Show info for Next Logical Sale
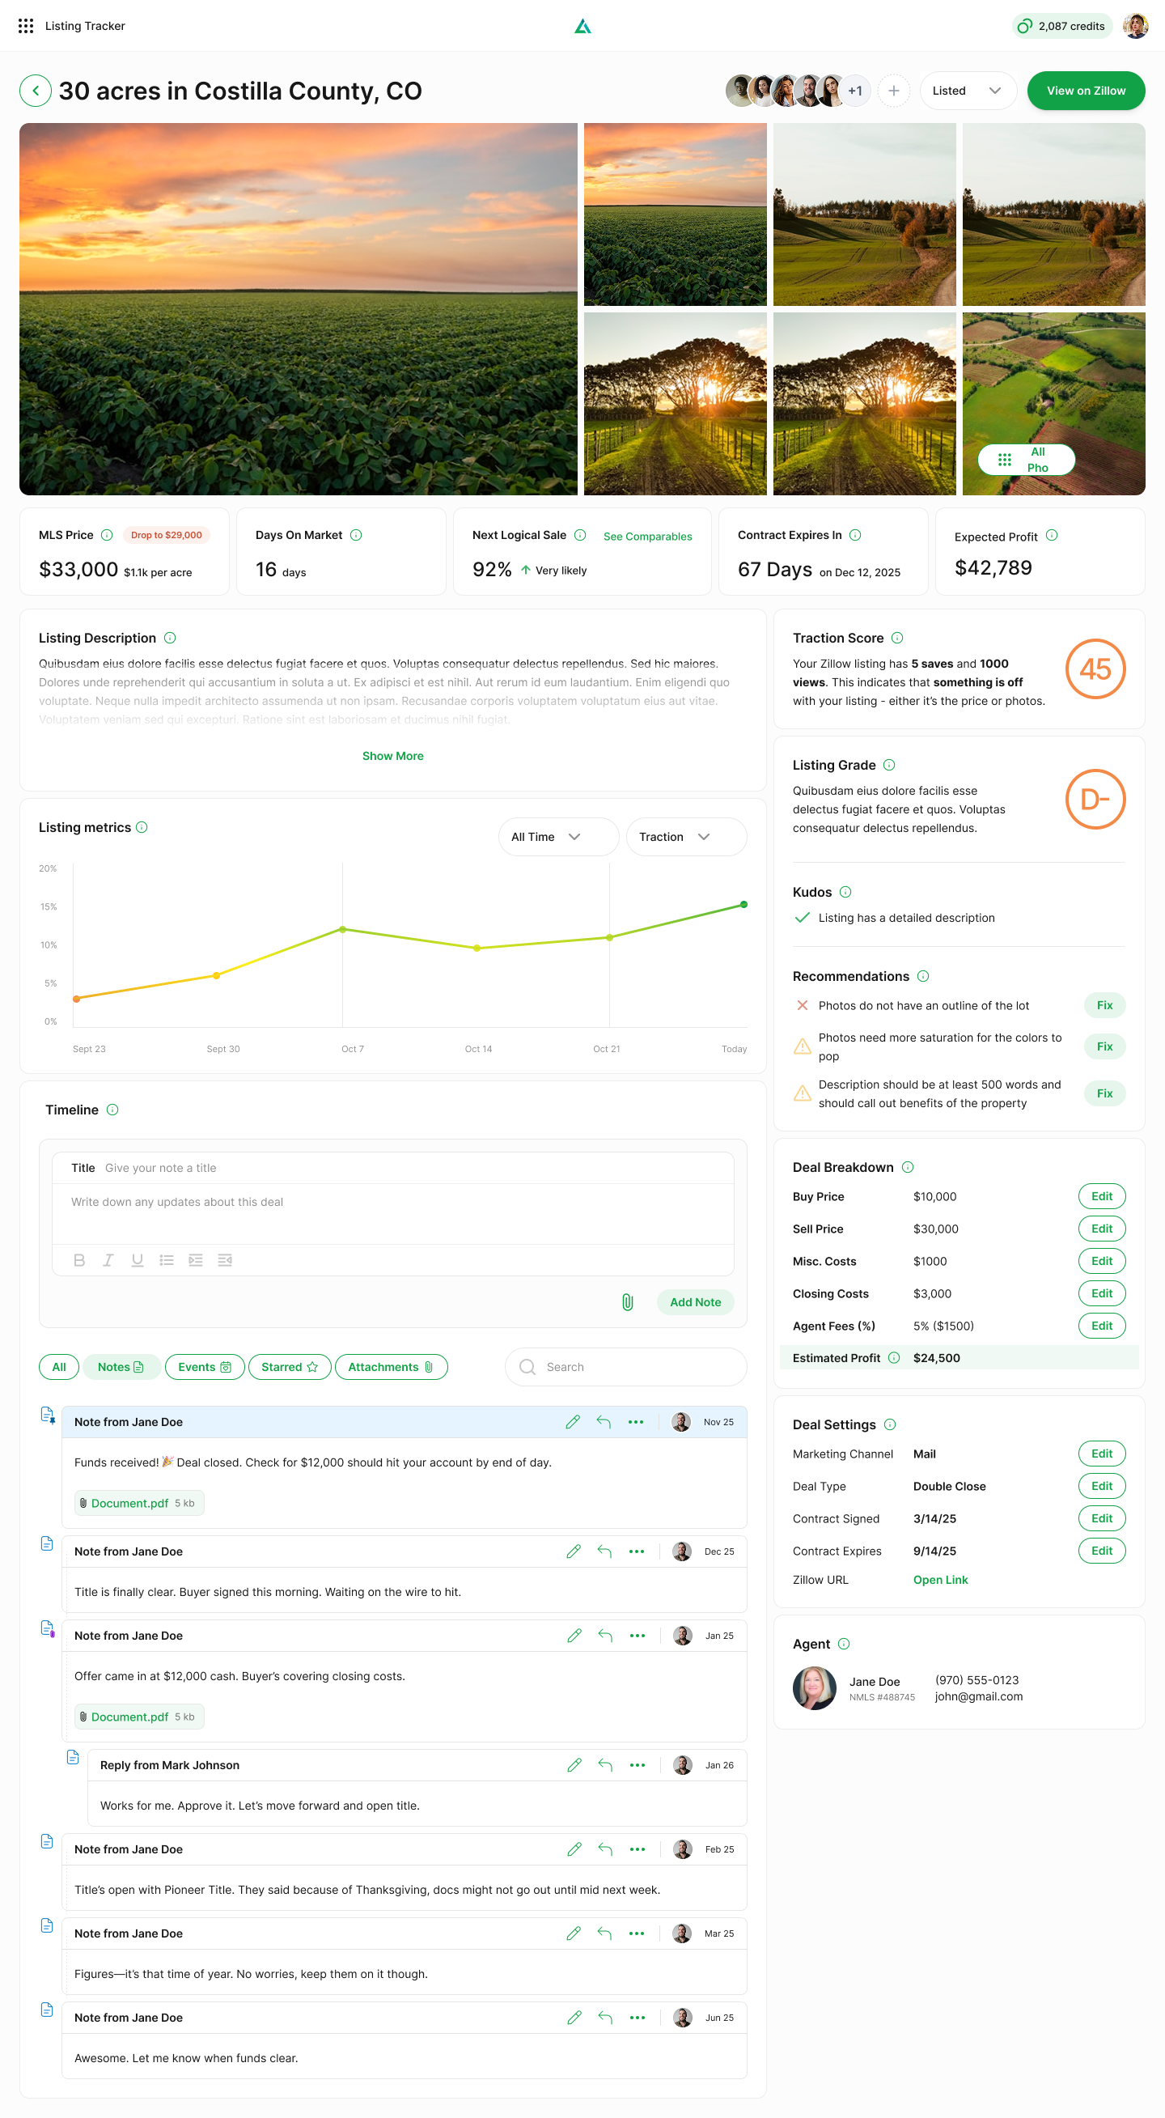 580,535
